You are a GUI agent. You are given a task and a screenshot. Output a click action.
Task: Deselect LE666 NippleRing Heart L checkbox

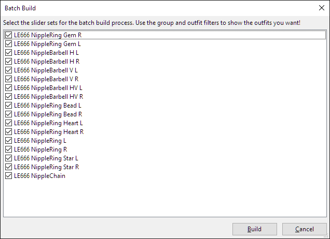(8, 123)
